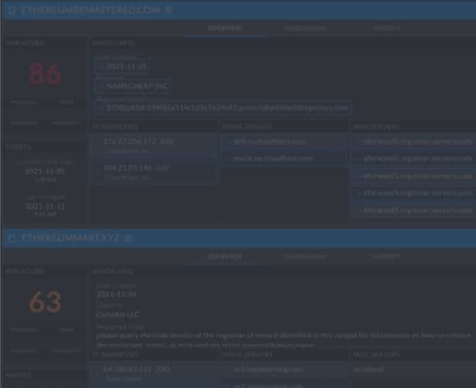The width and height of the screenshot is (476, 388).
Task: Click the orange risk score 63
Action: (46, 302)
